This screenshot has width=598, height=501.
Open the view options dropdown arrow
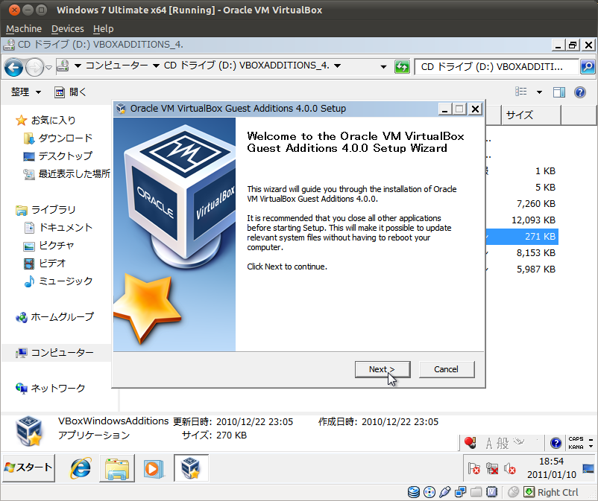pyautogui.click(x=539, y=92)
